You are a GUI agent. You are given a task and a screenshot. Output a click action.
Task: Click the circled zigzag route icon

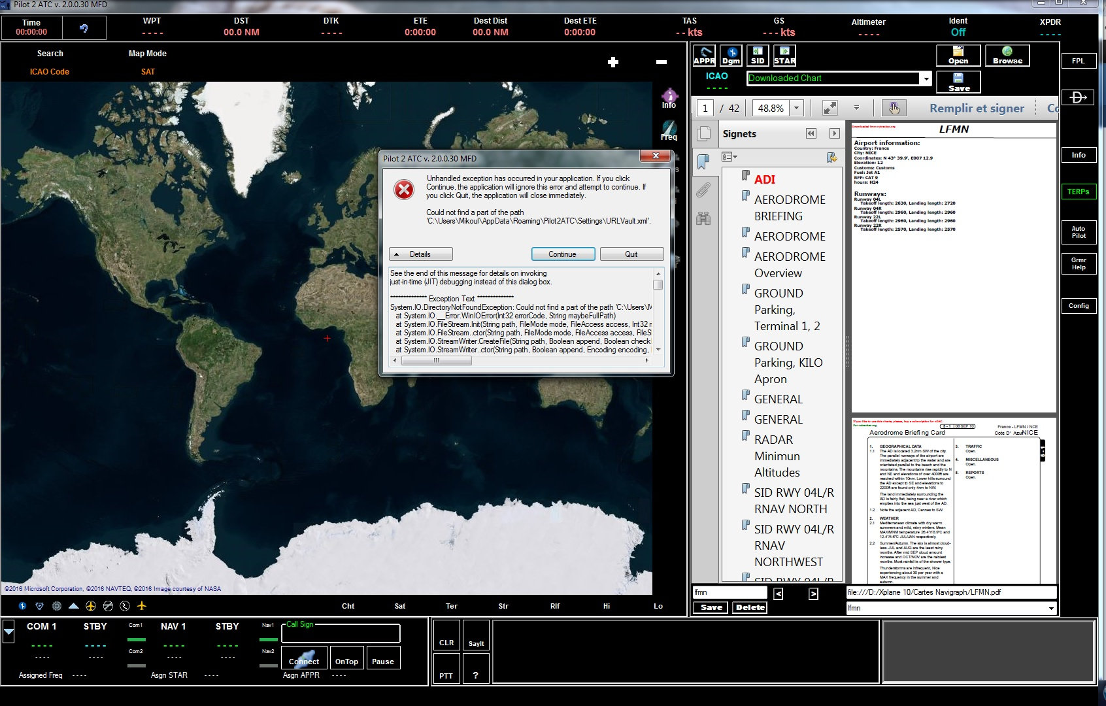pos(125,606)
